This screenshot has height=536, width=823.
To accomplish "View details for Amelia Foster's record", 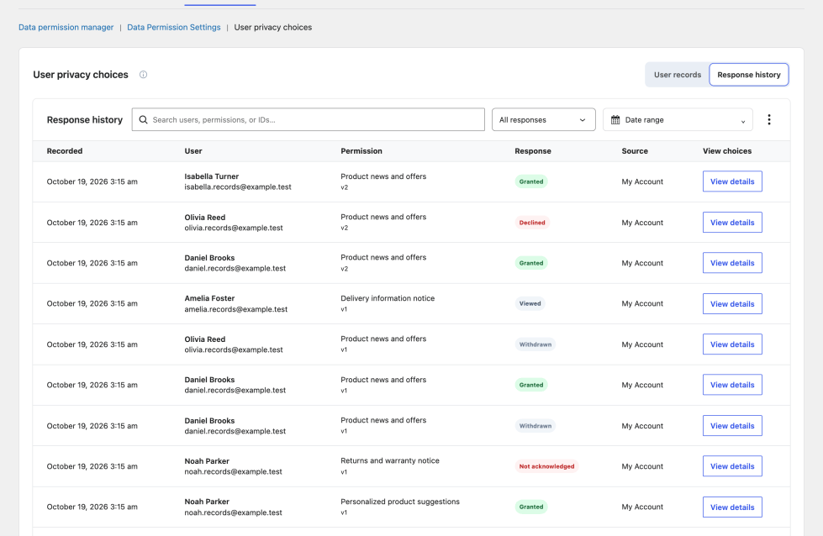I will coord(732,303).
